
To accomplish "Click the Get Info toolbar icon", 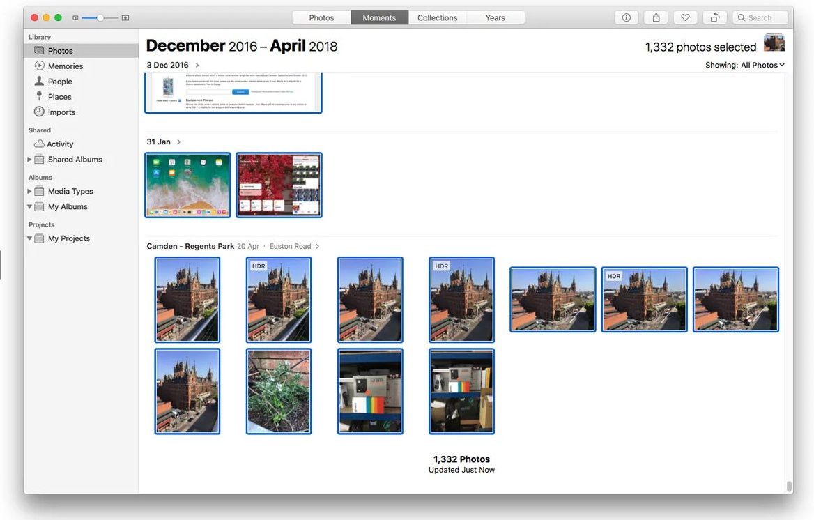I will tap(626, 17).
